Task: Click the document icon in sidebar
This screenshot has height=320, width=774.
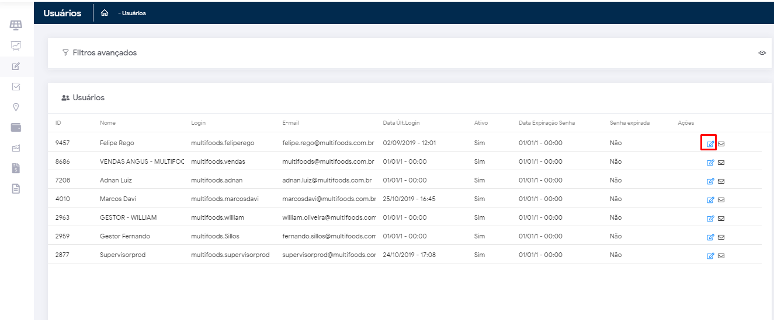Action: tap(16, 188)
